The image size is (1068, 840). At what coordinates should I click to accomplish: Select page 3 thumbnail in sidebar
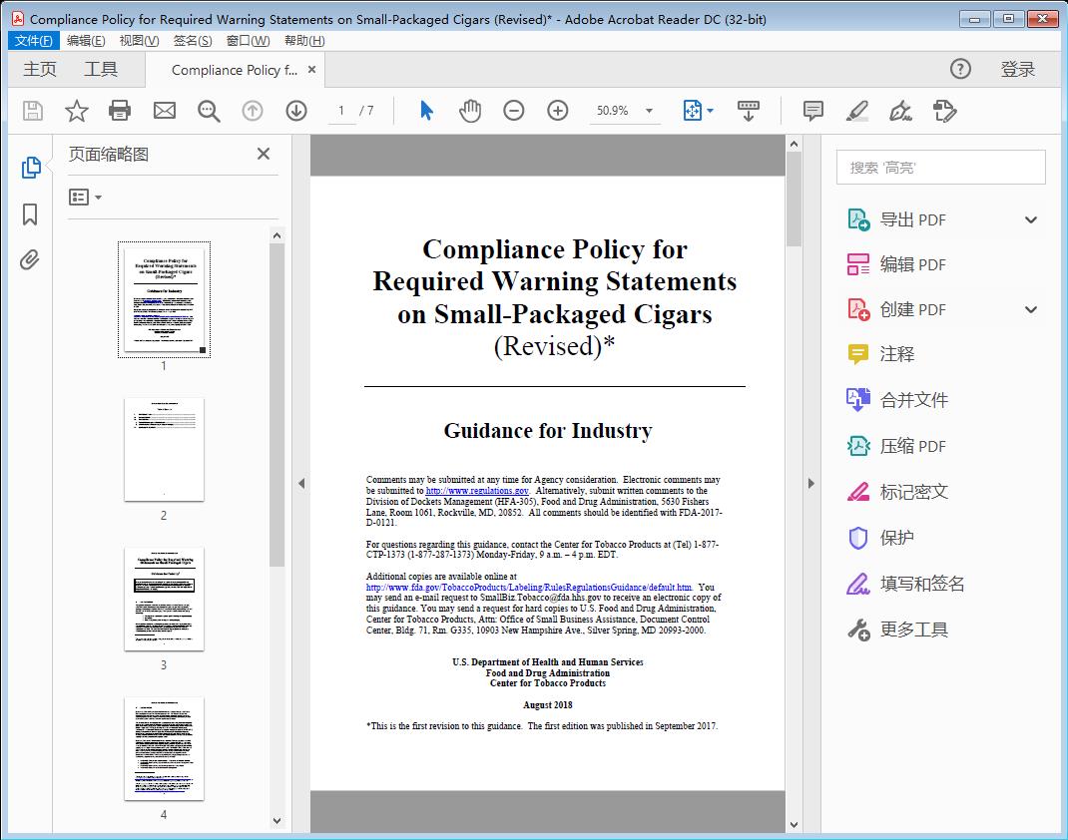(x=164, y=600)
